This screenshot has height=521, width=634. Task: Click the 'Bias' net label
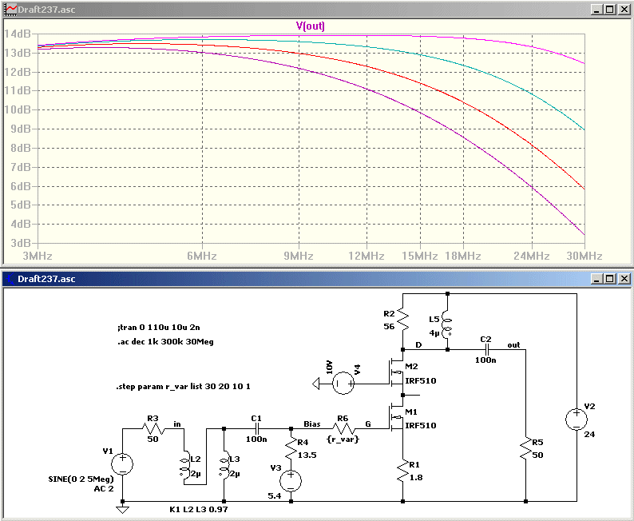(311, 424)
